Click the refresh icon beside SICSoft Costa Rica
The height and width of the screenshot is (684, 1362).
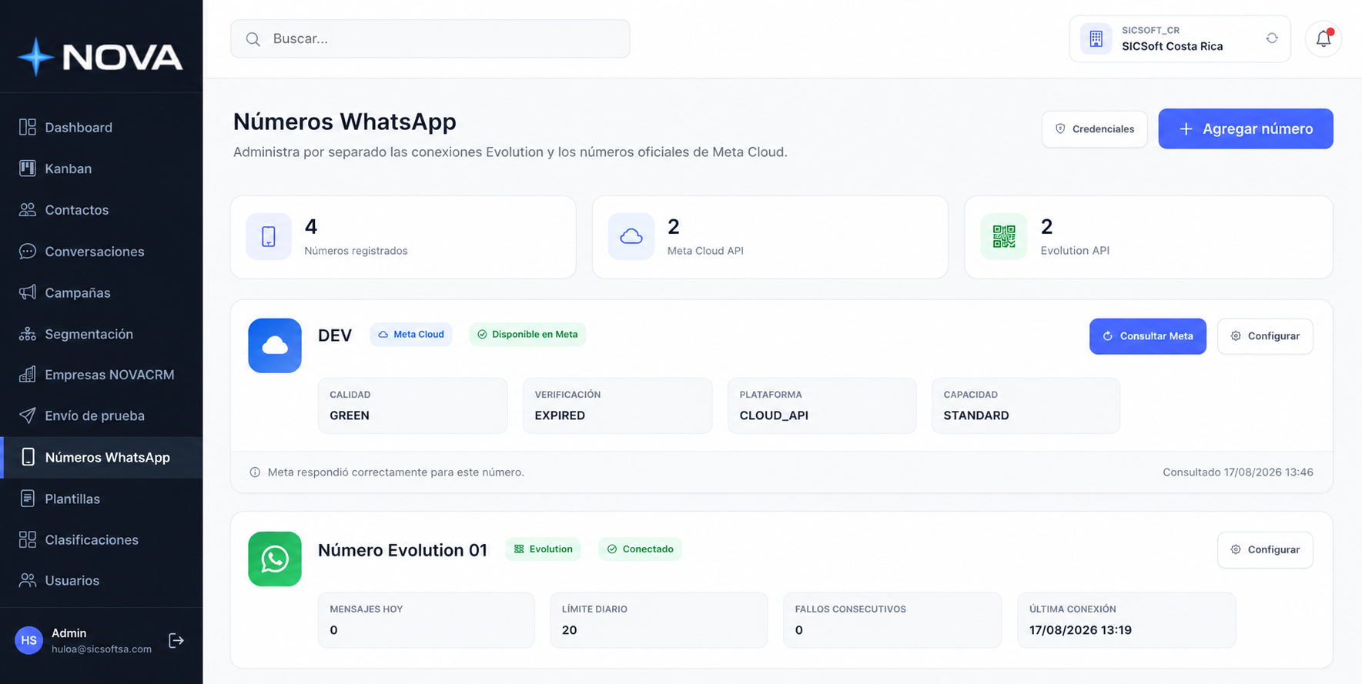pyautogui.click(x=1272, y=38)
